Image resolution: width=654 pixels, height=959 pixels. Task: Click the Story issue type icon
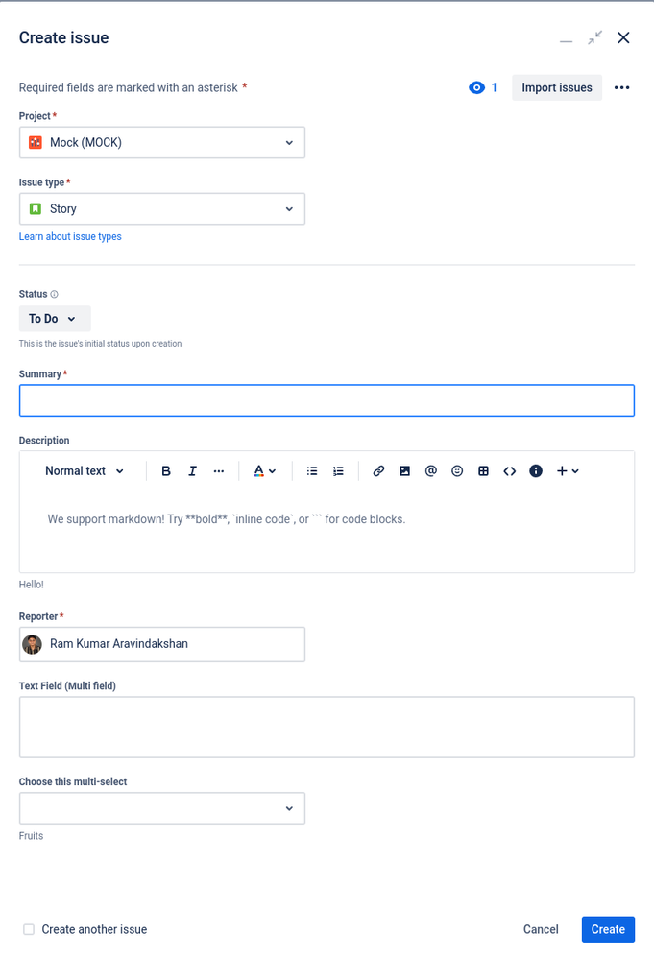36,209
